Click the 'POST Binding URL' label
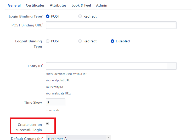This screenshot has height=140, width=192. tap(27, 25)
